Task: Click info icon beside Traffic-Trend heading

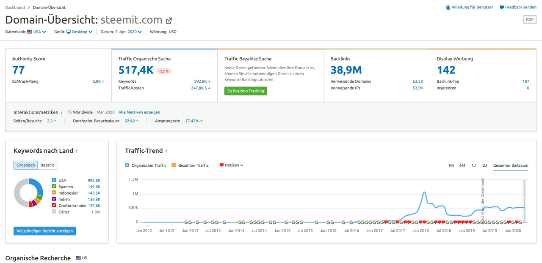Action: [x=167, y=151]
